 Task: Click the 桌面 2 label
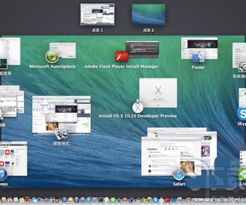148,30
